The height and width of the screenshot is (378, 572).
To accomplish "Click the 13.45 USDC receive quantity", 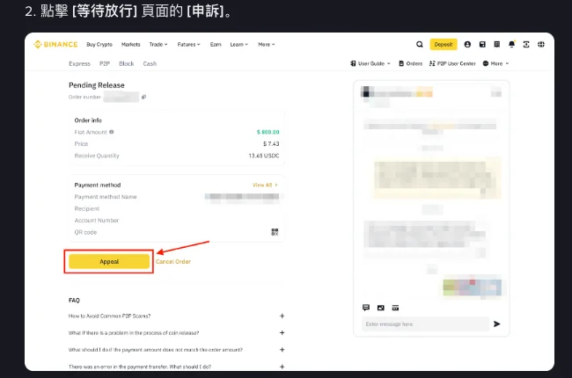I will (x=264, y=156).
